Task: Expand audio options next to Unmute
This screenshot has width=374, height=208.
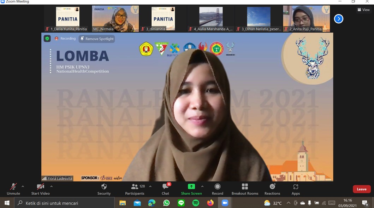Action: pyautogui.click(x=22, y=186)
